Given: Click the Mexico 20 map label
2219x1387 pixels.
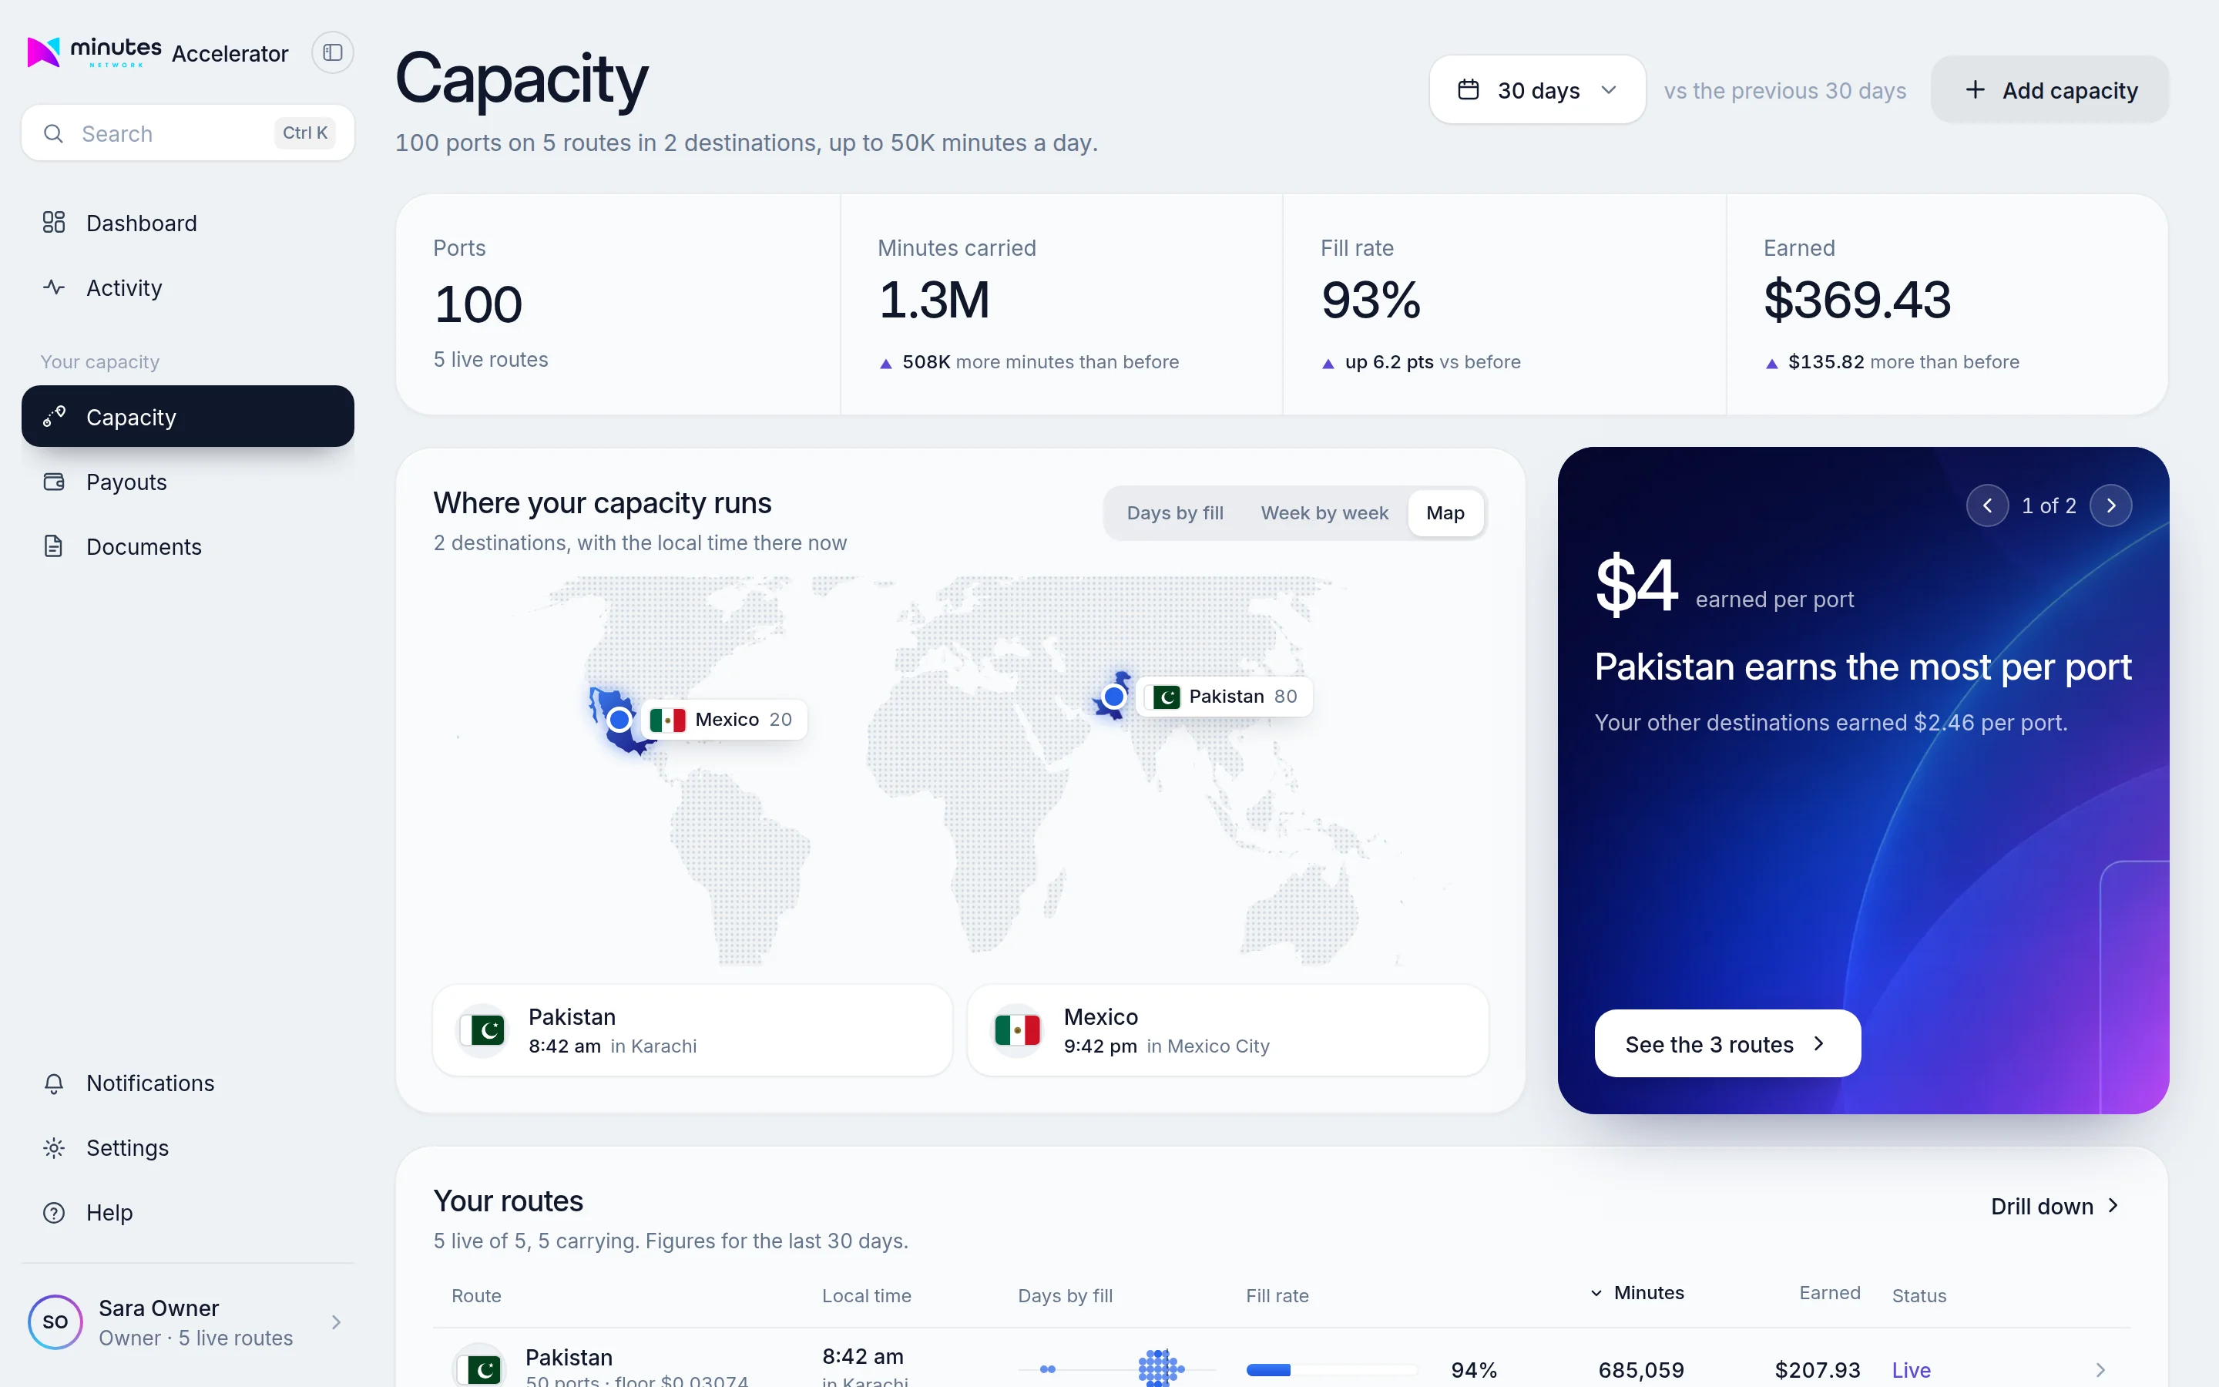Looking at the screenshot, I should coord(723,719).
